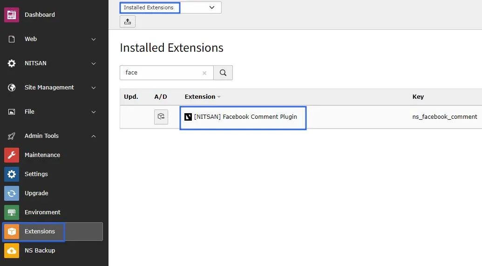Go to the Settings module
Image resolution: width=482 pixels, height=266 pixels.
[x=36, y=174]
